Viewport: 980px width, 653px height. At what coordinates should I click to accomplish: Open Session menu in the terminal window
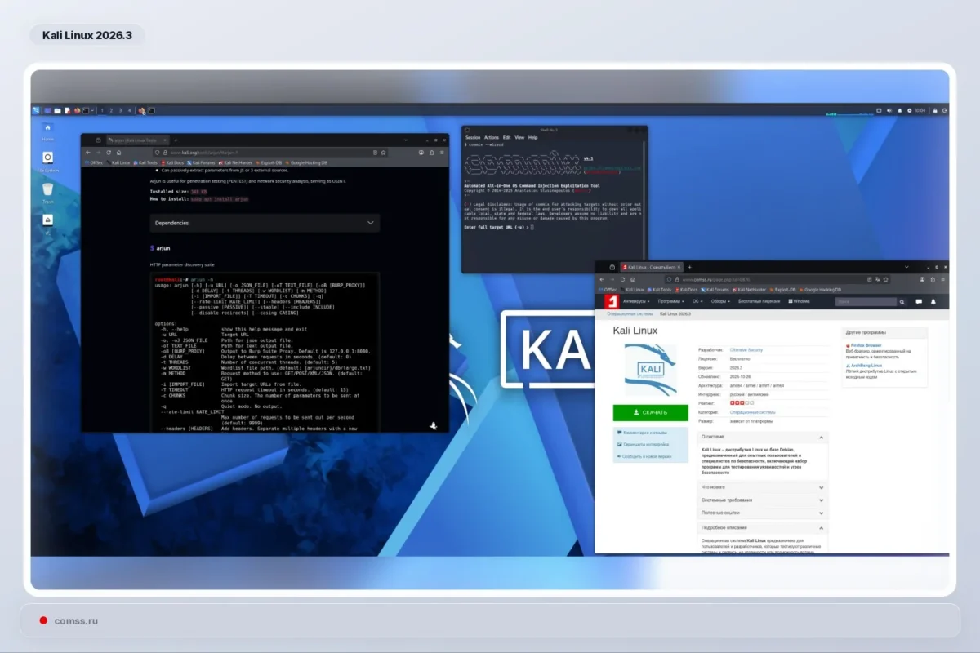(x=473, y=137)
